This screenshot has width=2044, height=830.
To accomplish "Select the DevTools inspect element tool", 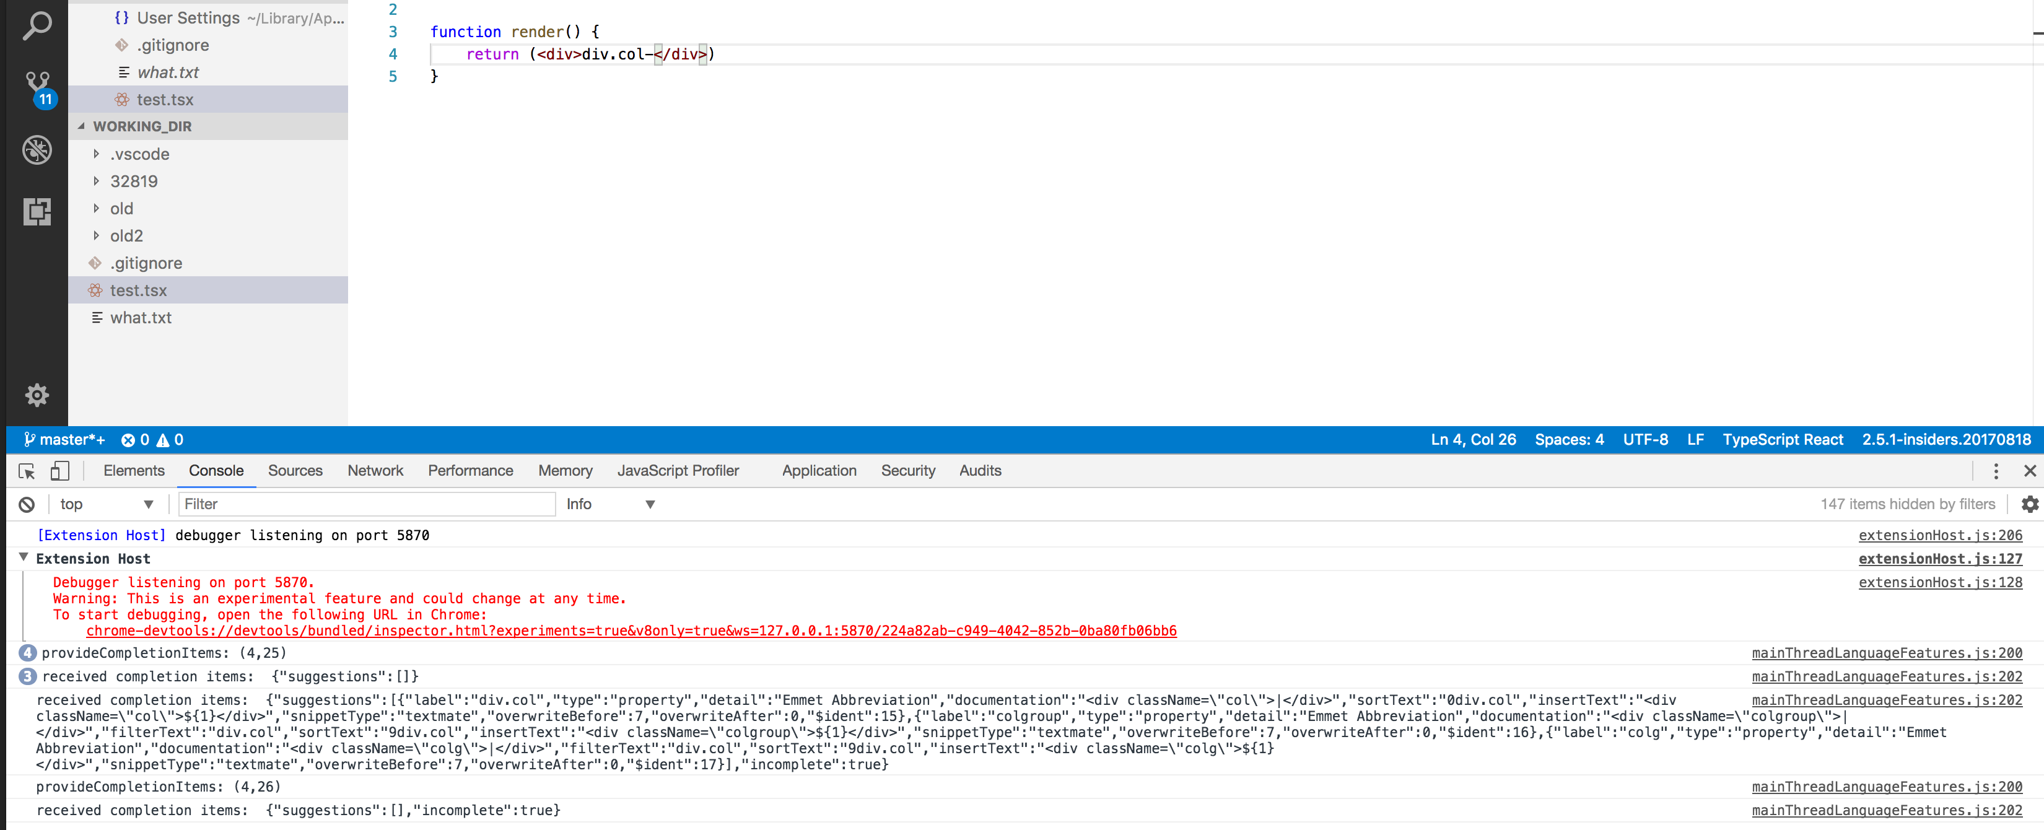I will click(x=26, y=471).
